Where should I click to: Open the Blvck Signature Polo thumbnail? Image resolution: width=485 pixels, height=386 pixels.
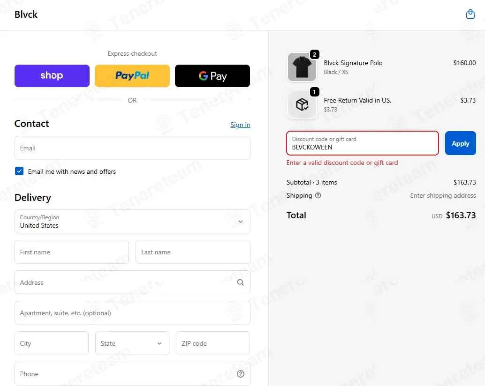coord(302,67)
